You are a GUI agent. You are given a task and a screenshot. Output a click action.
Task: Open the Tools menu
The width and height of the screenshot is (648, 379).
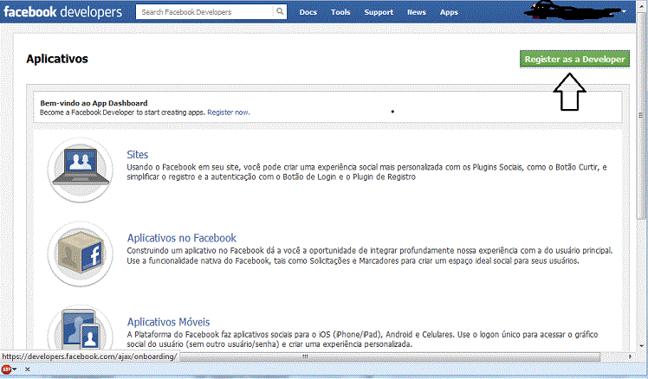click(x=340, y=12)
